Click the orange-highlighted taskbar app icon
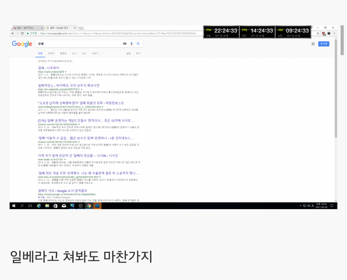Screen dimensions: 347x280 click(97, 206)
